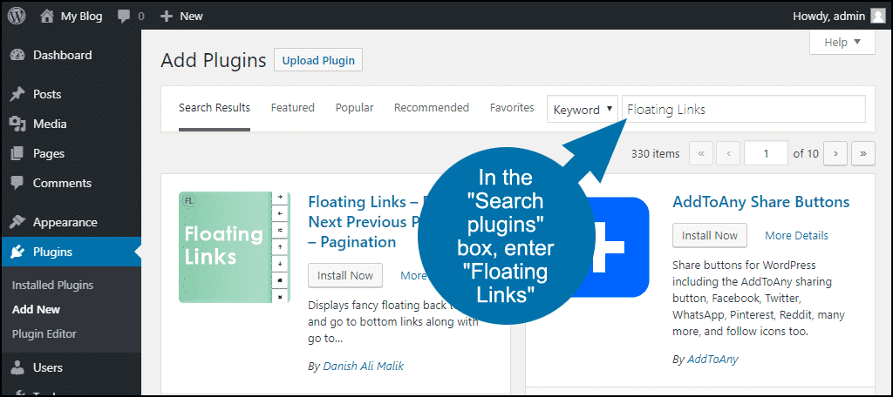
Task: Click the Comments icon in sidebar
Action: coord(18,183)
